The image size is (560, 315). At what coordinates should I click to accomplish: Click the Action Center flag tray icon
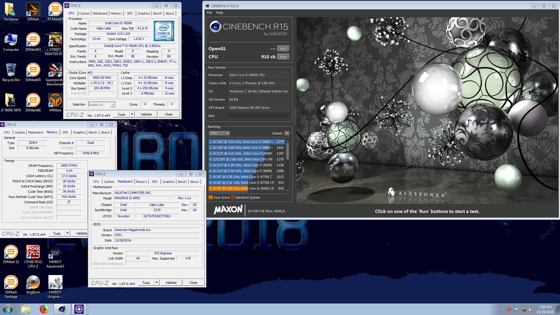click(516, 309)
